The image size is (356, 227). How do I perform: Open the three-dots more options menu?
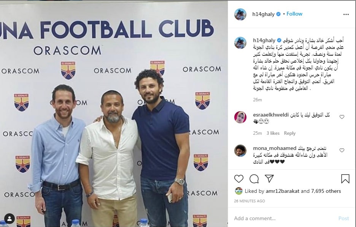346,14
